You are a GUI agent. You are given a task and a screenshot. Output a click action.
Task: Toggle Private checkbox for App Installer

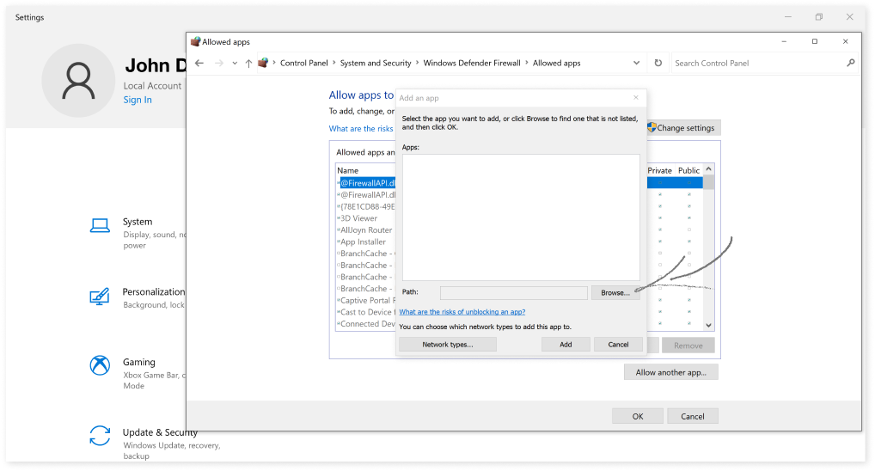[x=660, y=241]
